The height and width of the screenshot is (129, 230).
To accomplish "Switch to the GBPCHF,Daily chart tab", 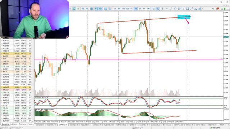I will coord(201,125).
